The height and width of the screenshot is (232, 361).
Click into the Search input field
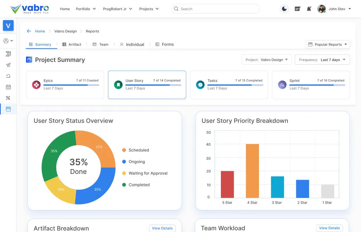pos(218,9)
